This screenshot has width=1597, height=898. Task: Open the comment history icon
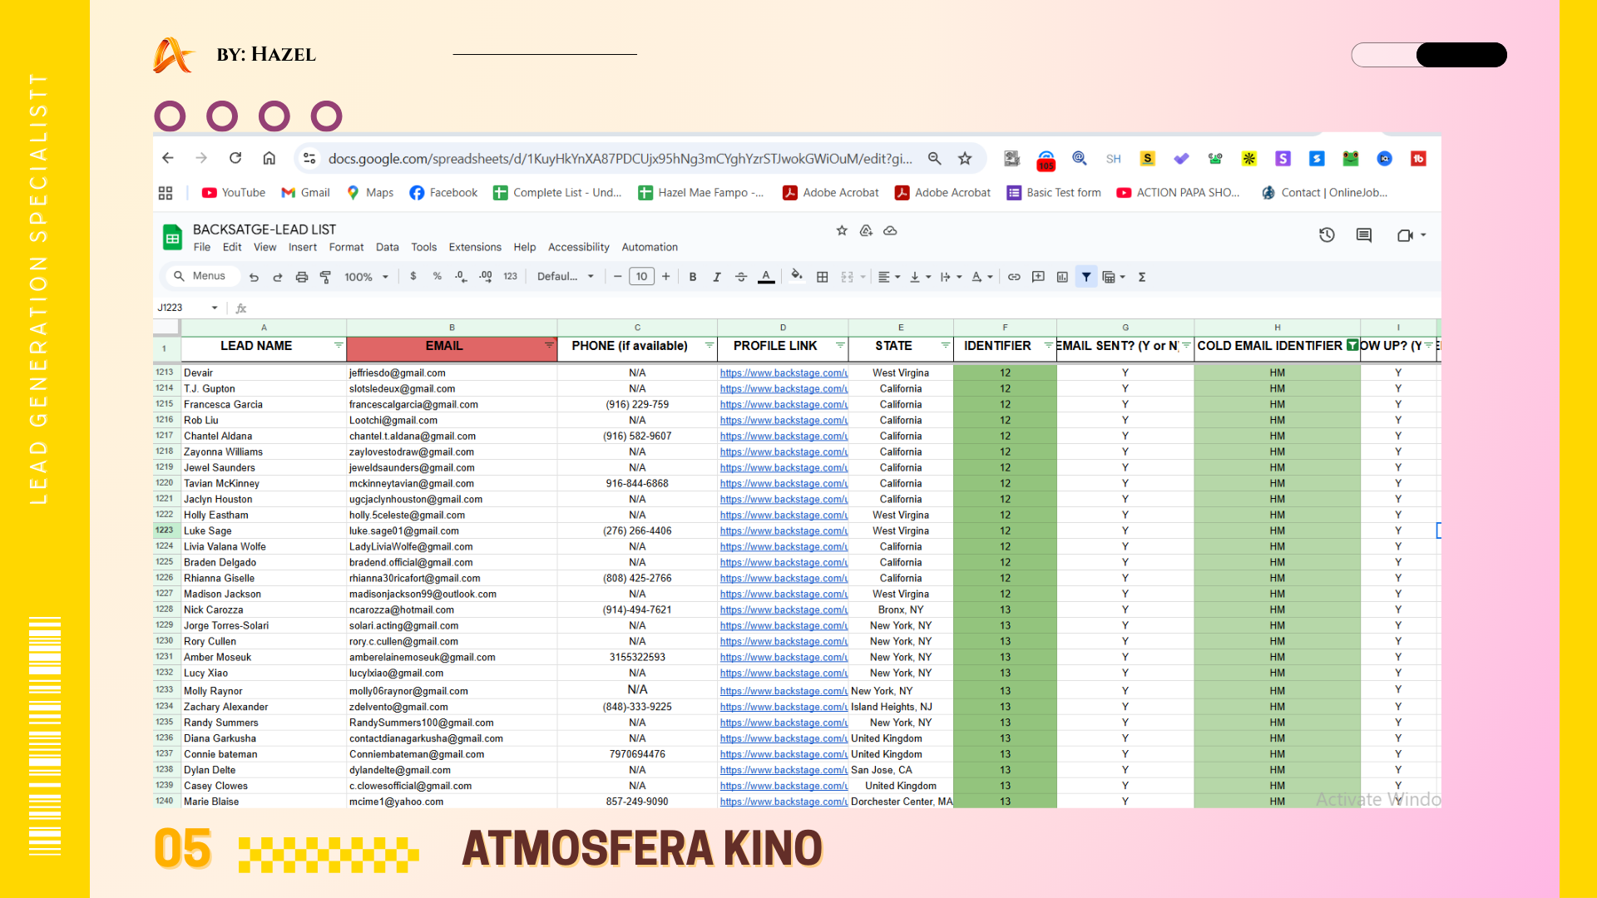[1363, 235]
